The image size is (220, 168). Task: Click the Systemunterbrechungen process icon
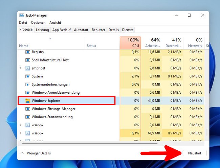pyautogui.click(x=28, y=85)
